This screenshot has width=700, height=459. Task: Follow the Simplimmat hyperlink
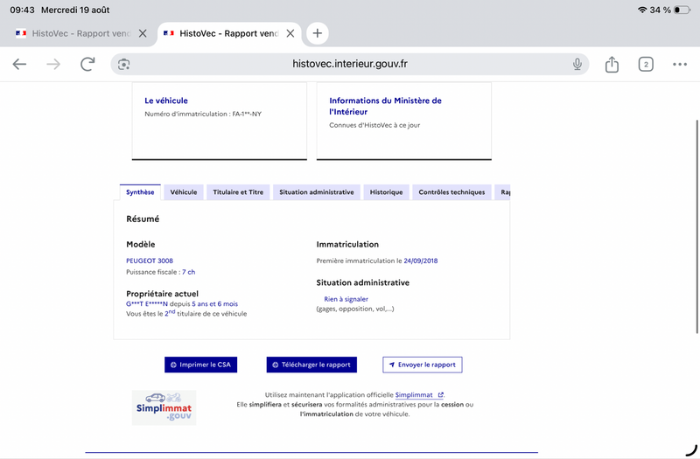(419, 395)
